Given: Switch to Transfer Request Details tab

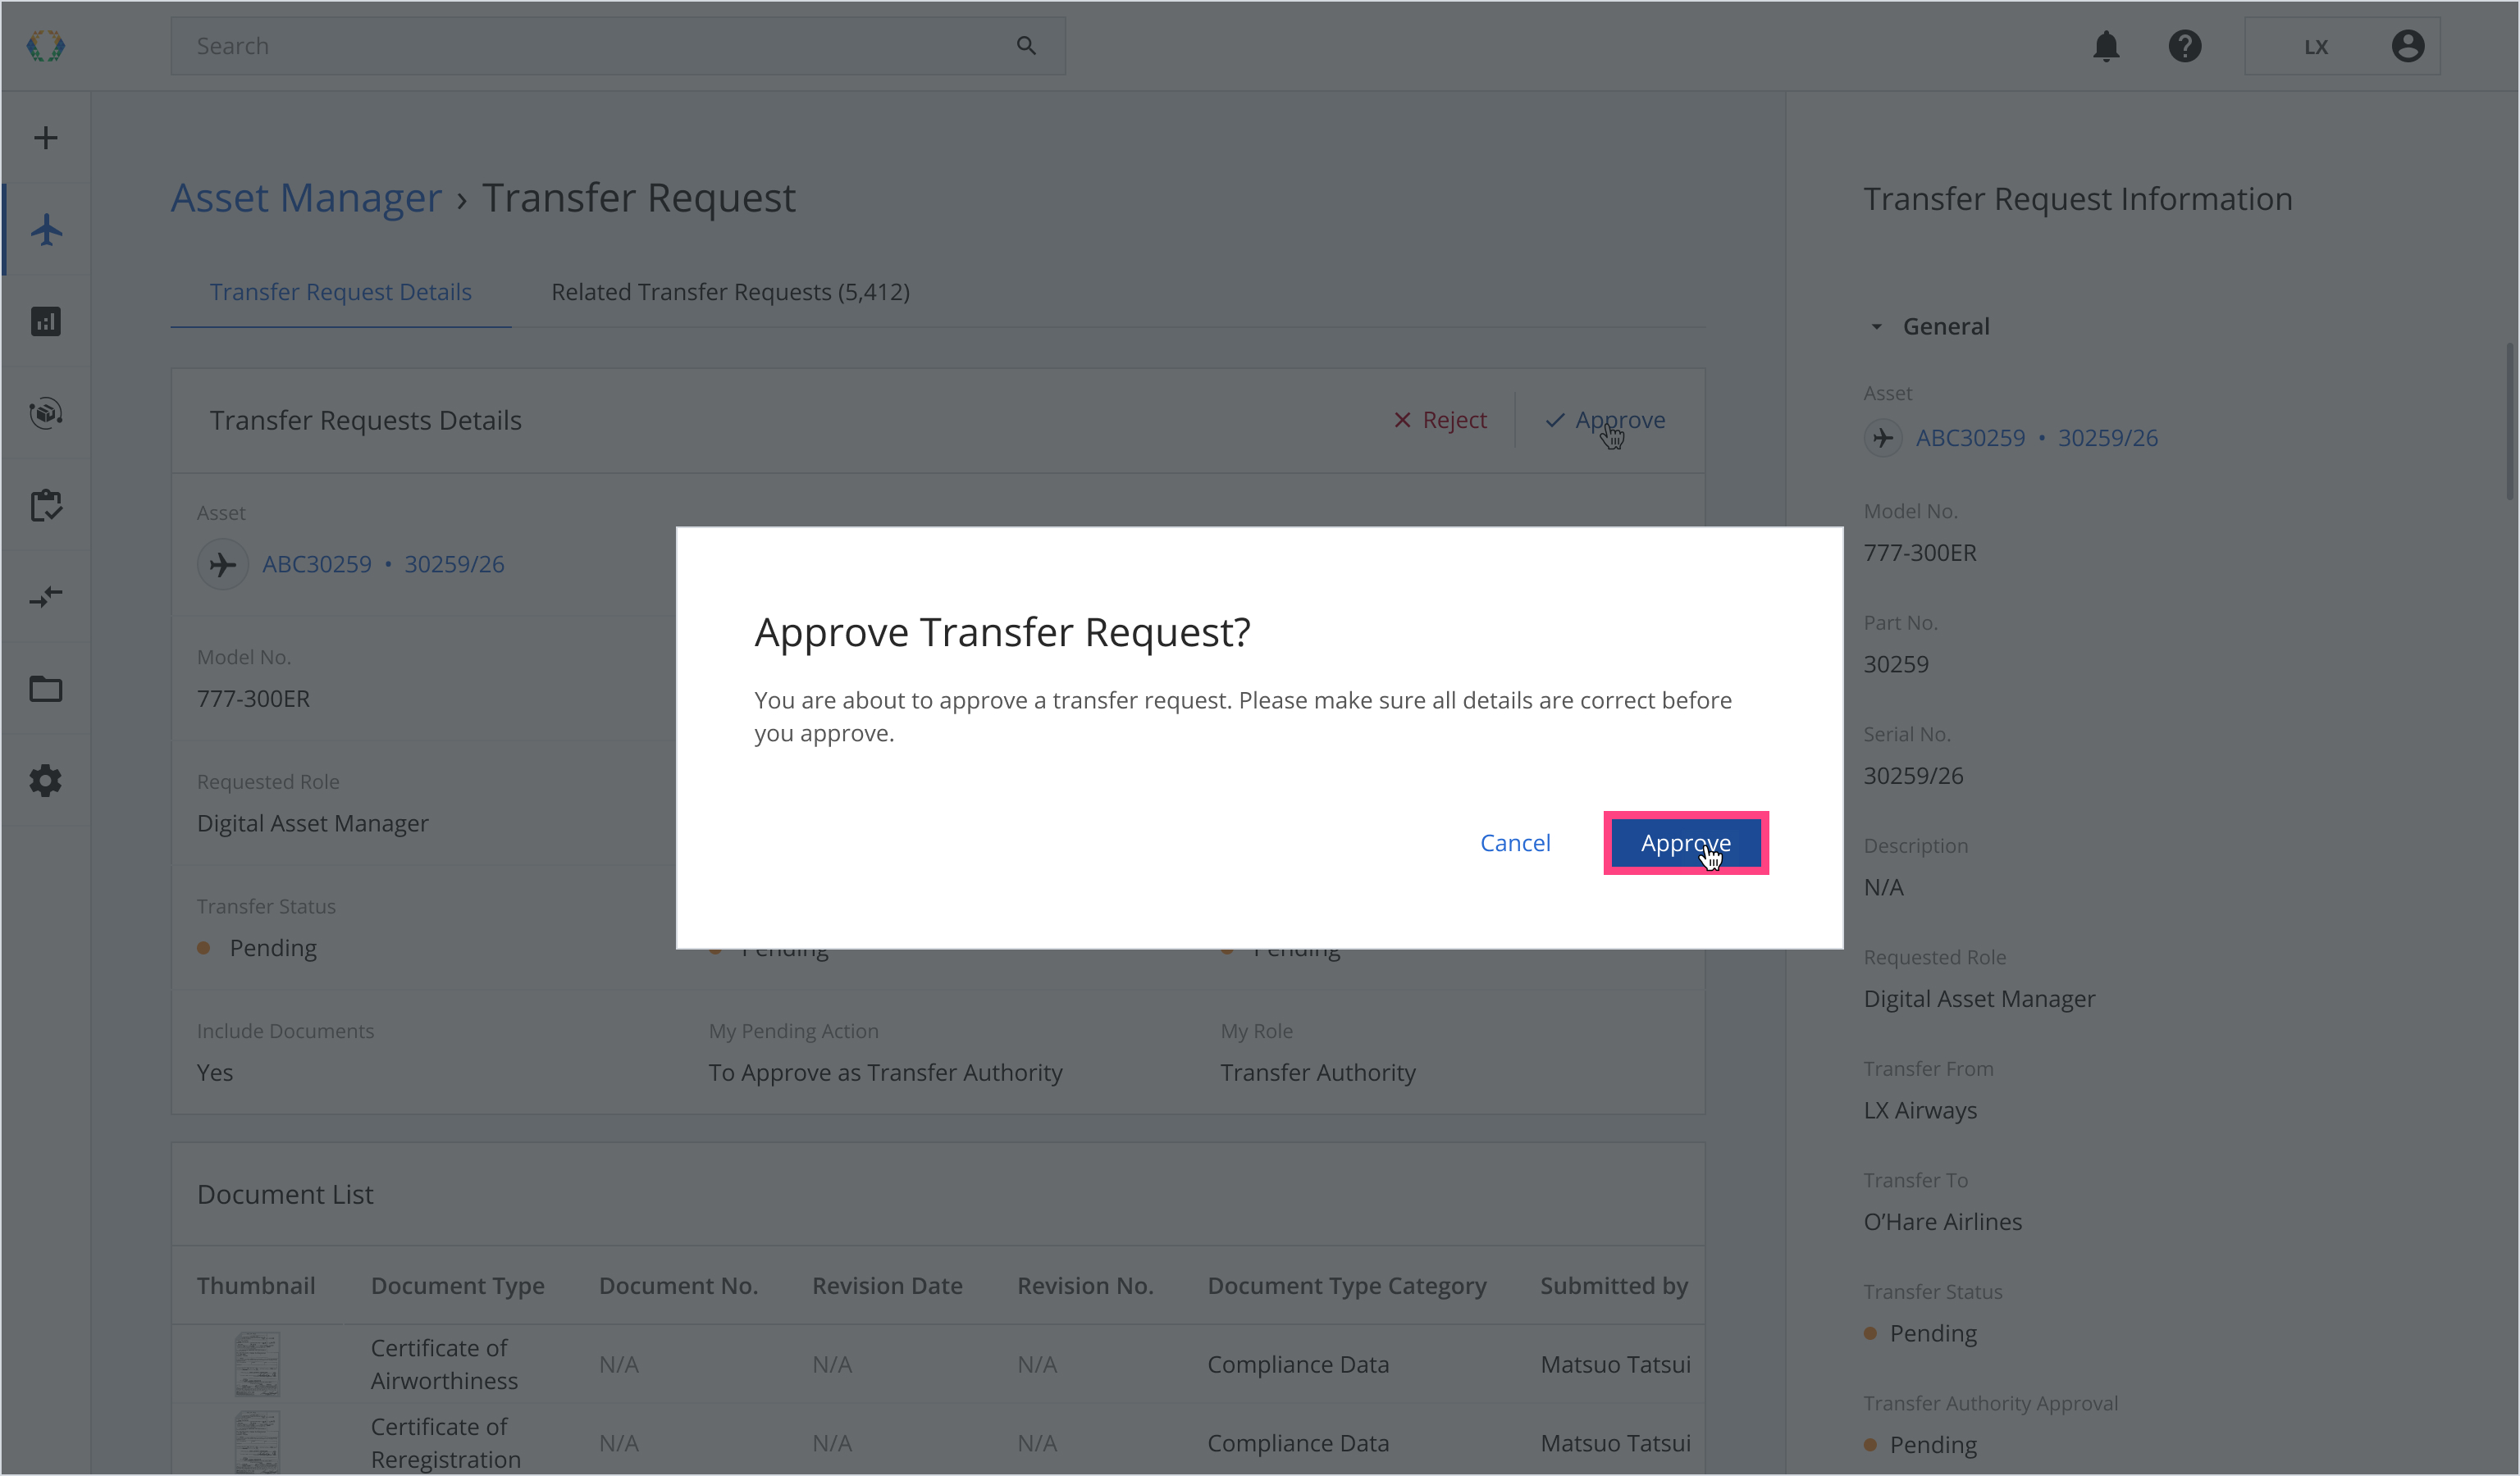Looking at the screenshot, I should coord(341,292).
